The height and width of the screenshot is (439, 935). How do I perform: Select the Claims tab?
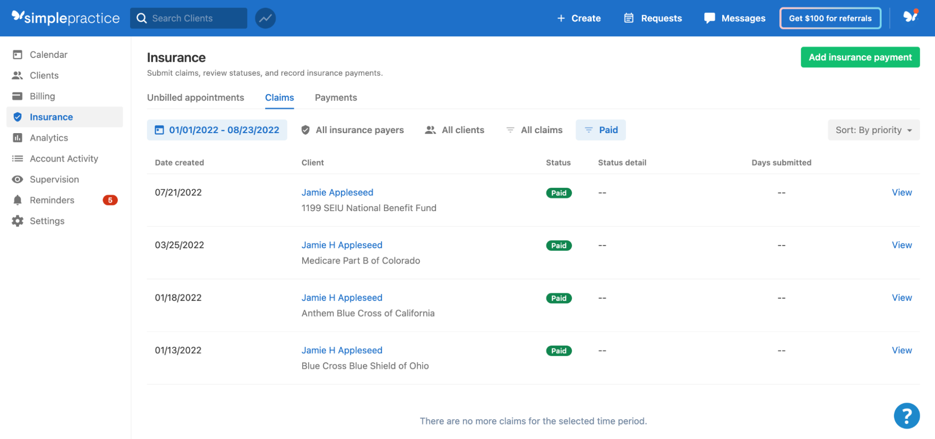click(x=280, y=98)
